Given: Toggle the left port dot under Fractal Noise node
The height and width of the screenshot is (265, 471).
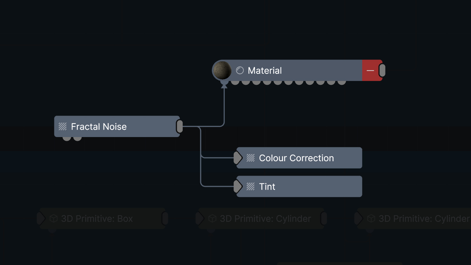Looking at the screenshot, I should [x=66, y=137].
